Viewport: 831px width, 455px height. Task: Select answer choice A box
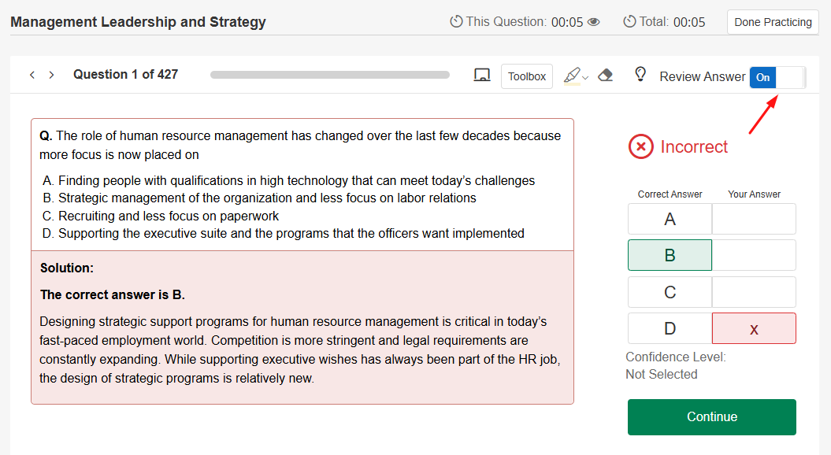pos(670,219)
